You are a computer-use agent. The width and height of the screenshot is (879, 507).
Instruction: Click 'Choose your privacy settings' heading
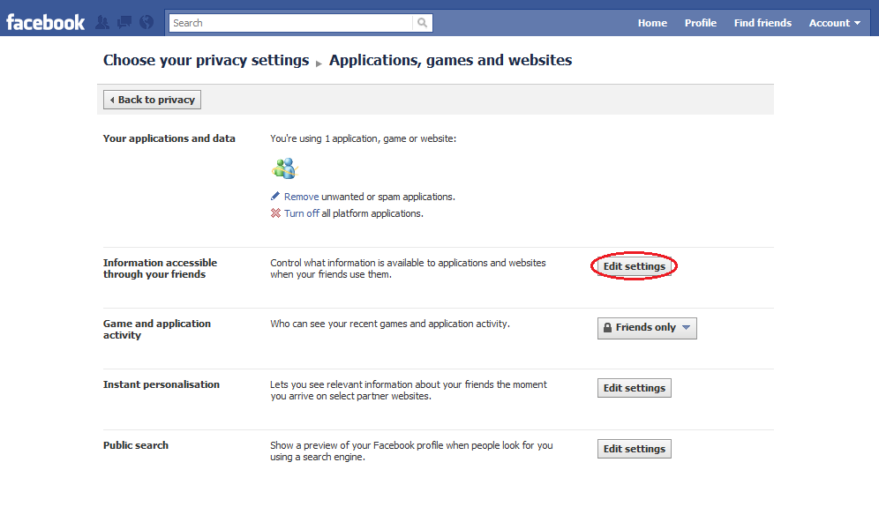[x=206, y=61]
